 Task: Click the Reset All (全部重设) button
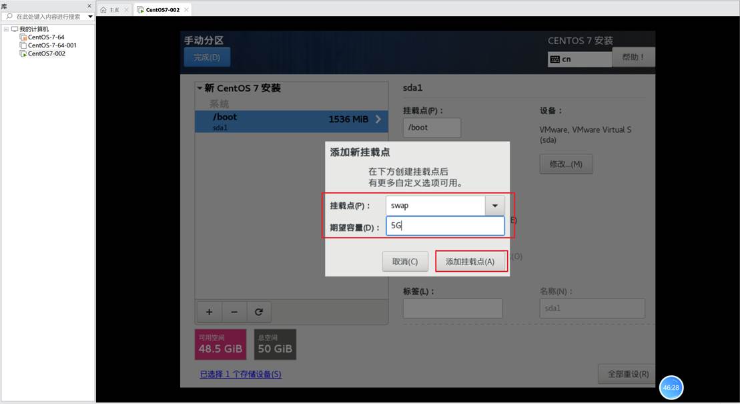pyautogui.click(x=628, y=374)
